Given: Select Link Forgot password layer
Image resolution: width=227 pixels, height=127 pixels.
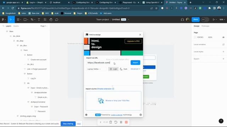Looking at the screenshot, I should (x=37, y=69).
